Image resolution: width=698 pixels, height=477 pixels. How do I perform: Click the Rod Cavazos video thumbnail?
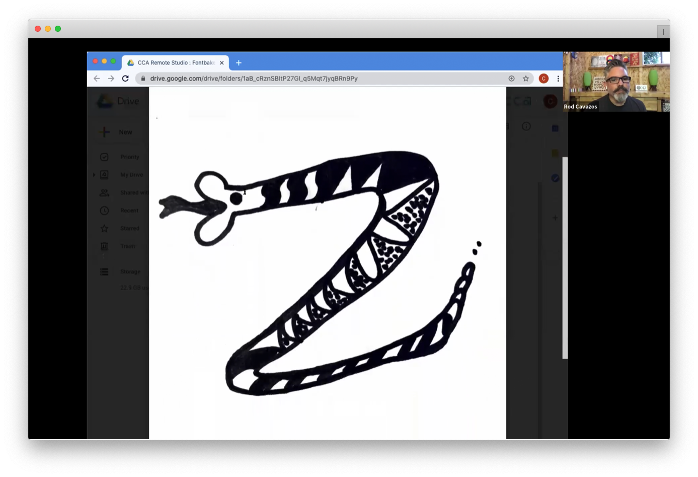click(616, 82)
